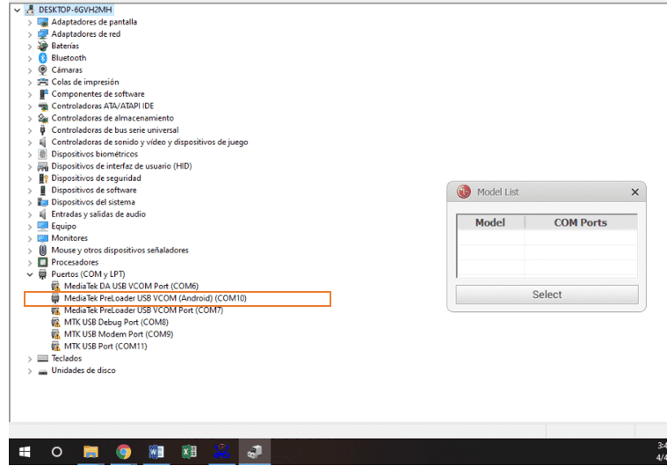Screen dimensions: 667x466
Task: Click the Adaptadores de red icon
Action: 42,33
